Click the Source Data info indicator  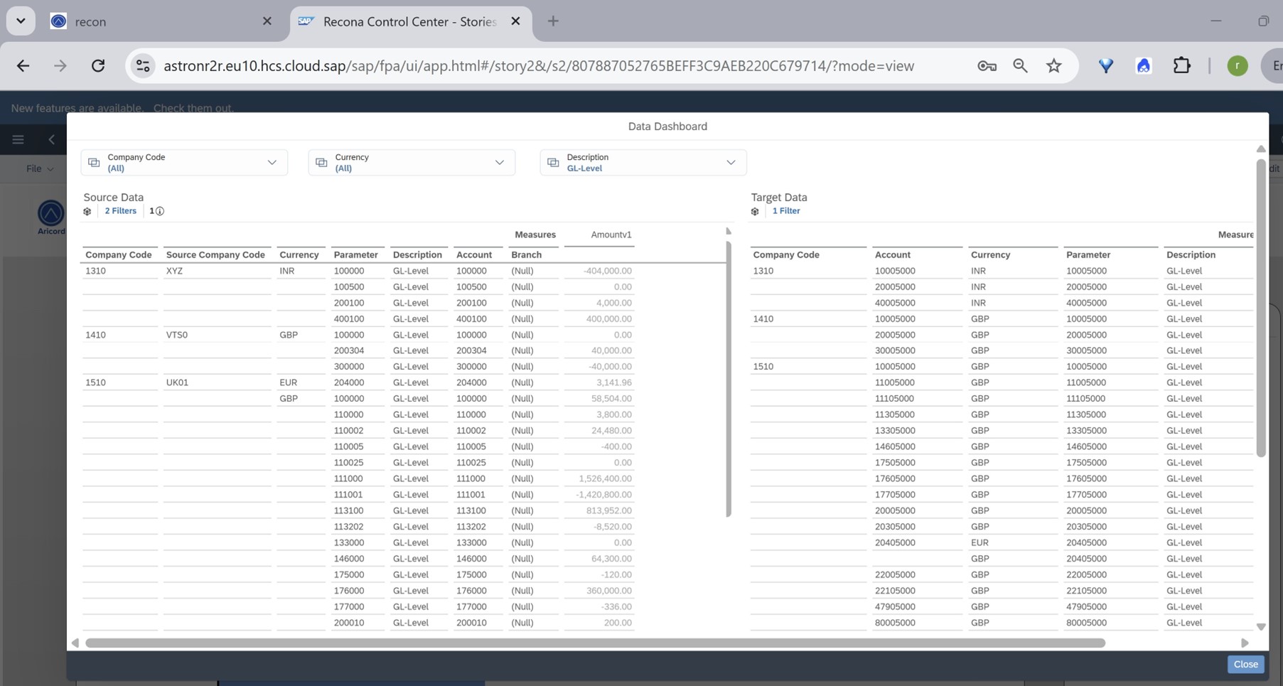(156, 211)
